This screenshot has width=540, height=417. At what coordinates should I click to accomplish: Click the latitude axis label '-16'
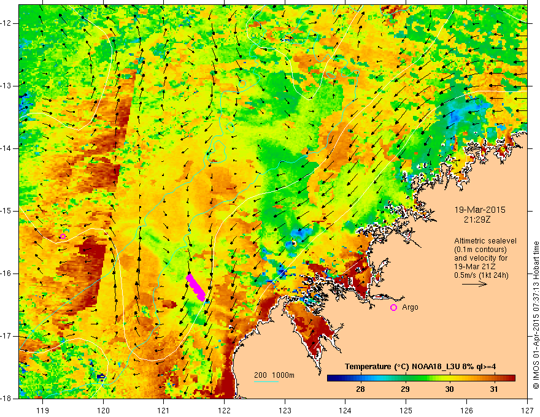[6, 274]
